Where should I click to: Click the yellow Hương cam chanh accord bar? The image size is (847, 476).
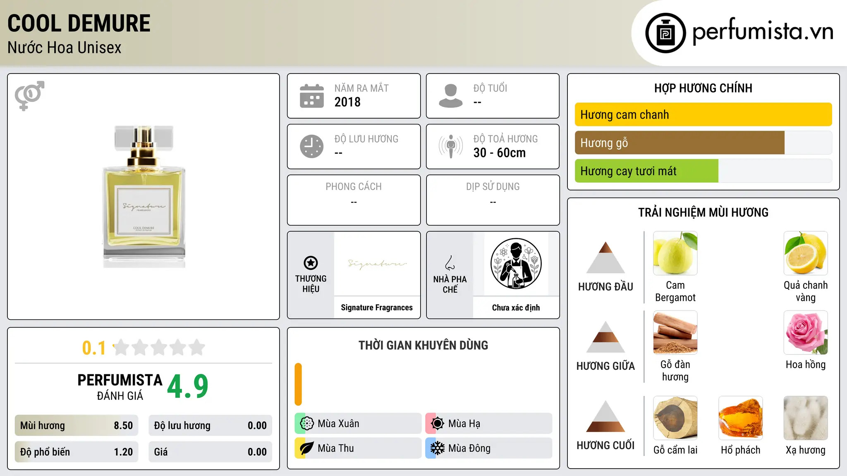tap(703, 114)
